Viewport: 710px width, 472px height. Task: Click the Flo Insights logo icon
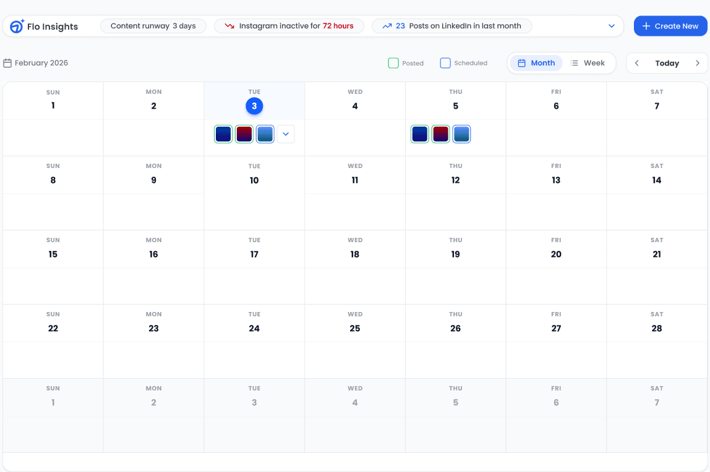coord(17,26)
